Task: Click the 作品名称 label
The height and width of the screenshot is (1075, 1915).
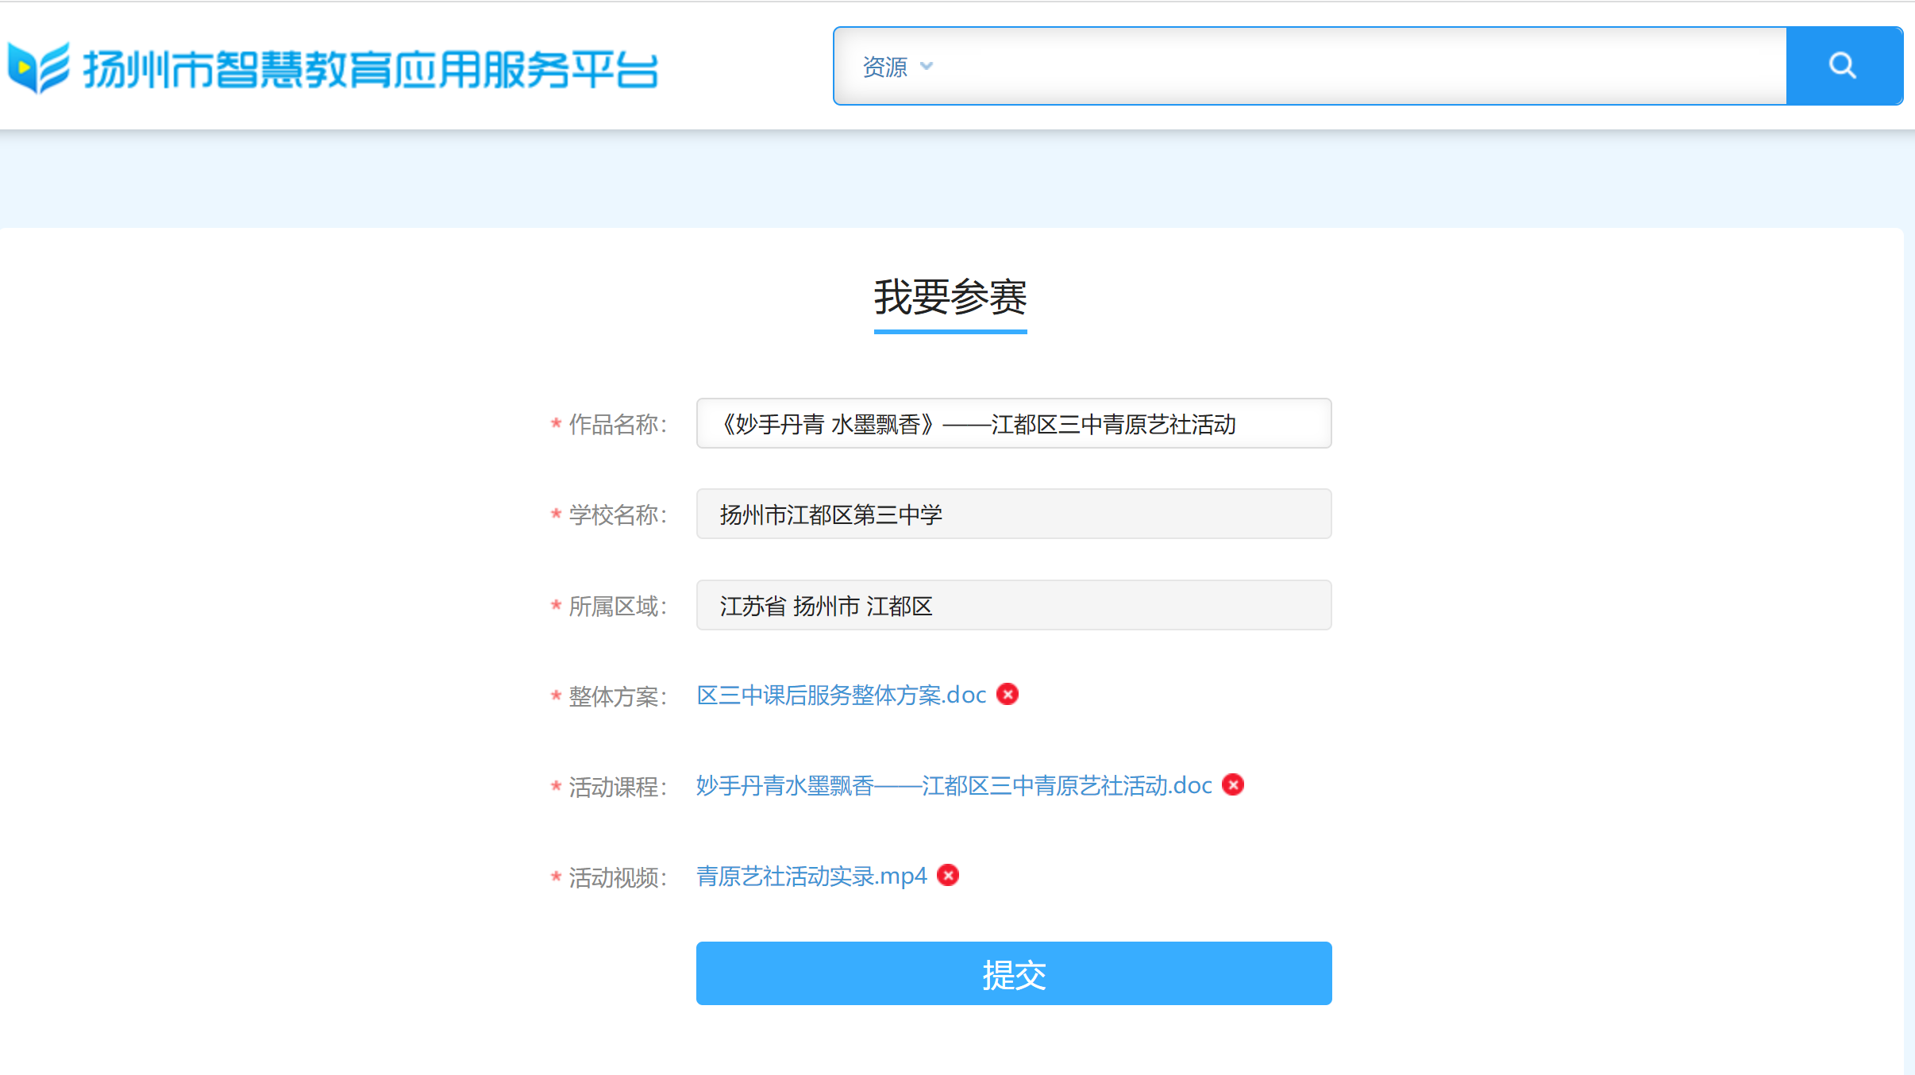Action: 618,425
